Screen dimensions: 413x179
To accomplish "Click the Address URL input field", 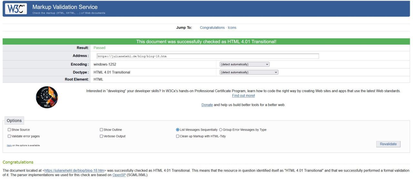I will (207, 56).
